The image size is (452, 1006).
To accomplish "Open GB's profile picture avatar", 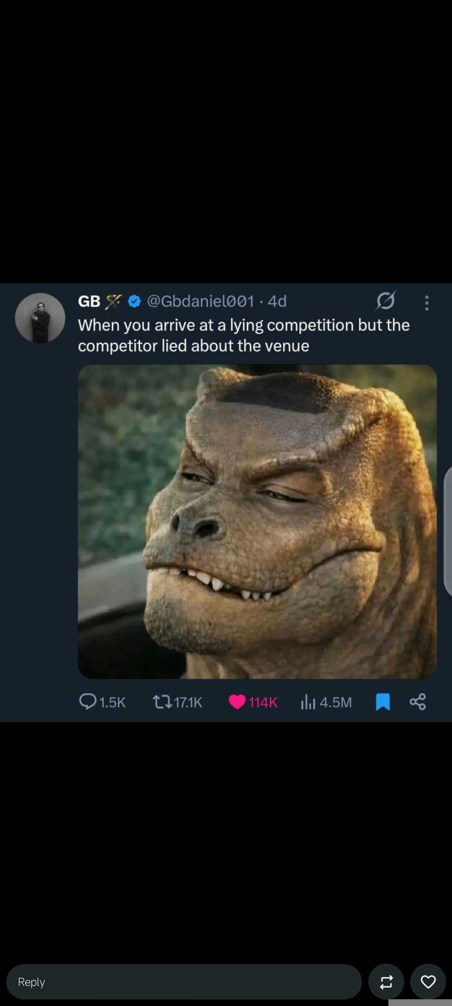I will (40, 318).
